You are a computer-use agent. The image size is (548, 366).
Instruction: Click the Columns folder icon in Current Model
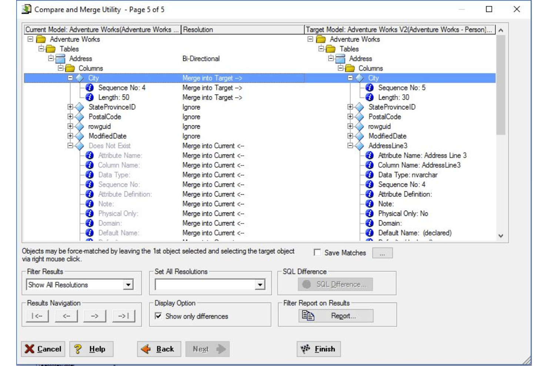(70, 68)
